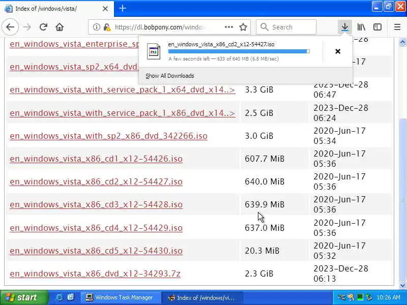Viewport: 407px width, 305px height.
Task: Click the first system tray icon
Action: [341, 297]
